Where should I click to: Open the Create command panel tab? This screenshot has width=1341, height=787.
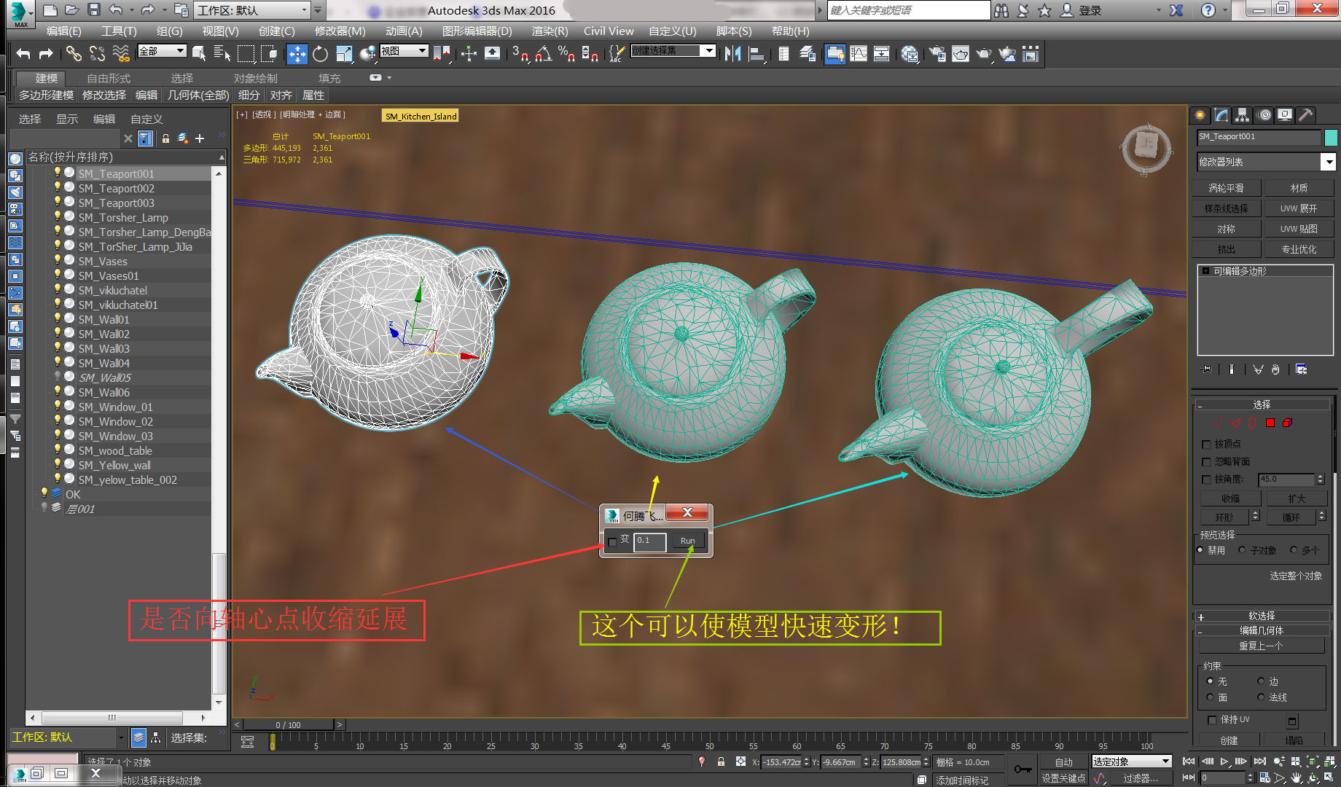(x=1200, y=114)
